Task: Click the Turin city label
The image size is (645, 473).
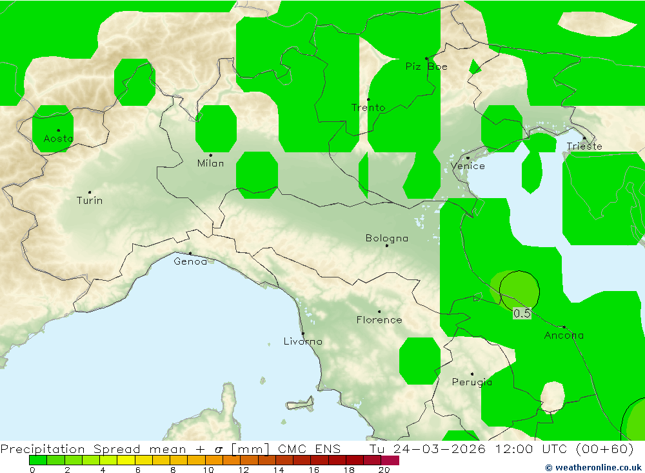Action: point(90,201)
